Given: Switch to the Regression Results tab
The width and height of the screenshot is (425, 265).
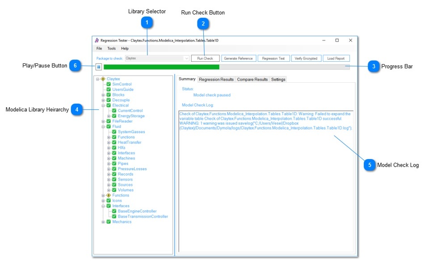Looking at the screenshot, I should (216, 80).
